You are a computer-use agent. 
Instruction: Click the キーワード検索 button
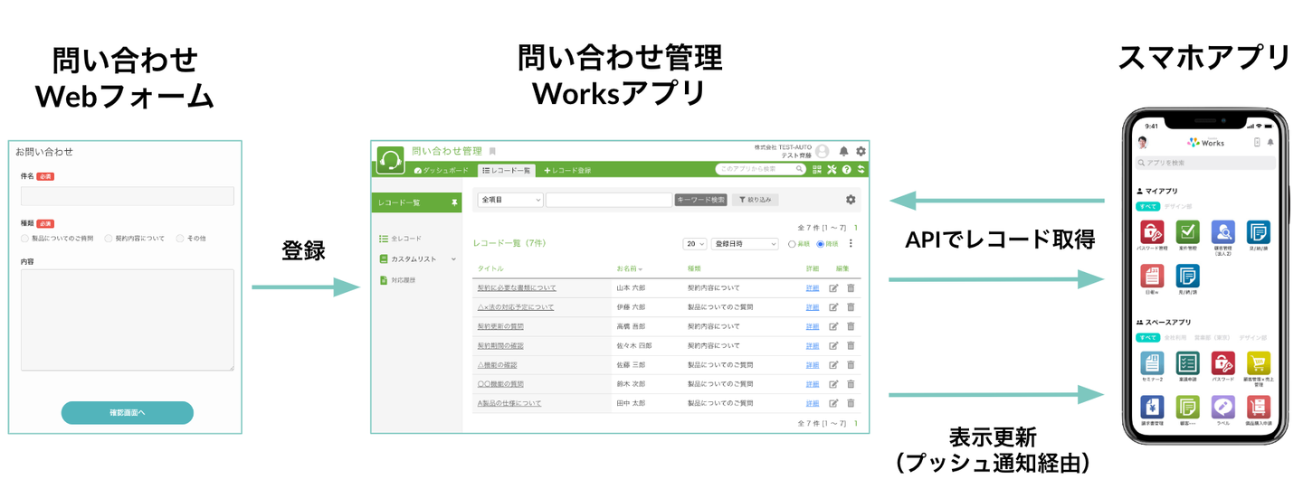(700, 200)
